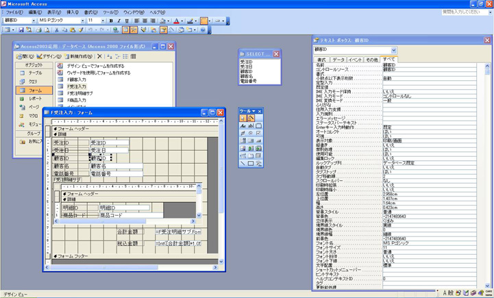Switch to the 書式 tab in property sheet
Image resolution: width=494 pixels, height=298 pixels.
tap(321, 60)
